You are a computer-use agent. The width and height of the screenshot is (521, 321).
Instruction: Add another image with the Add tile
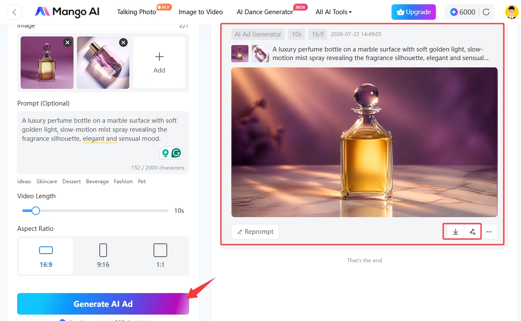point(159,63)
